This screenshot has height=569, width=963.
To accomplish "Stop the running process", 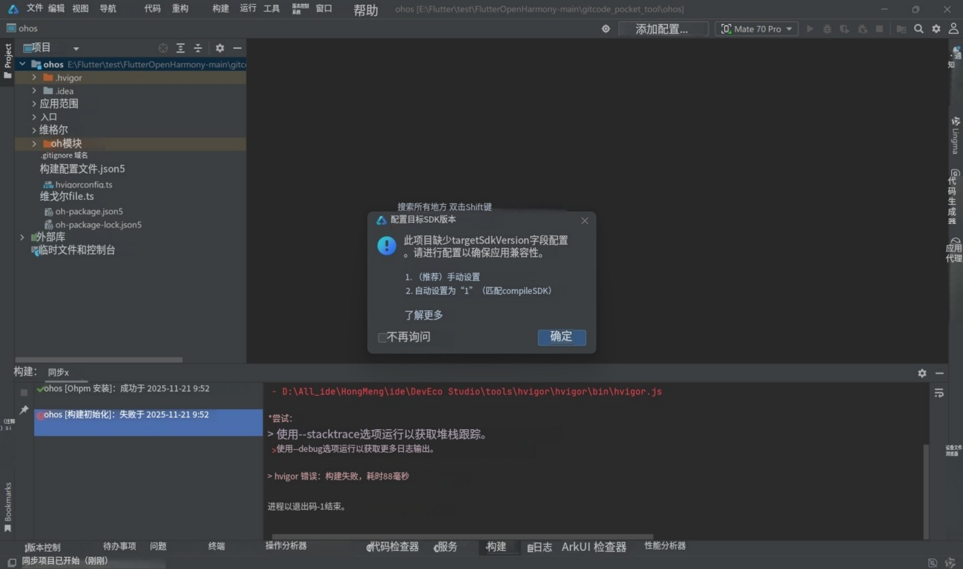I will click(x=880, y=29).
